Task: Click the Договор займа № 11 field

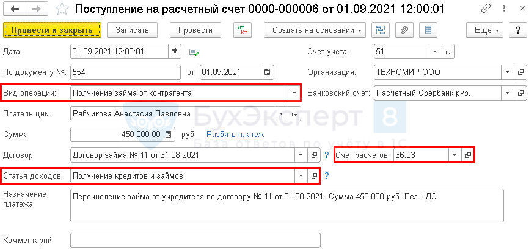Action: coord(183,155)
